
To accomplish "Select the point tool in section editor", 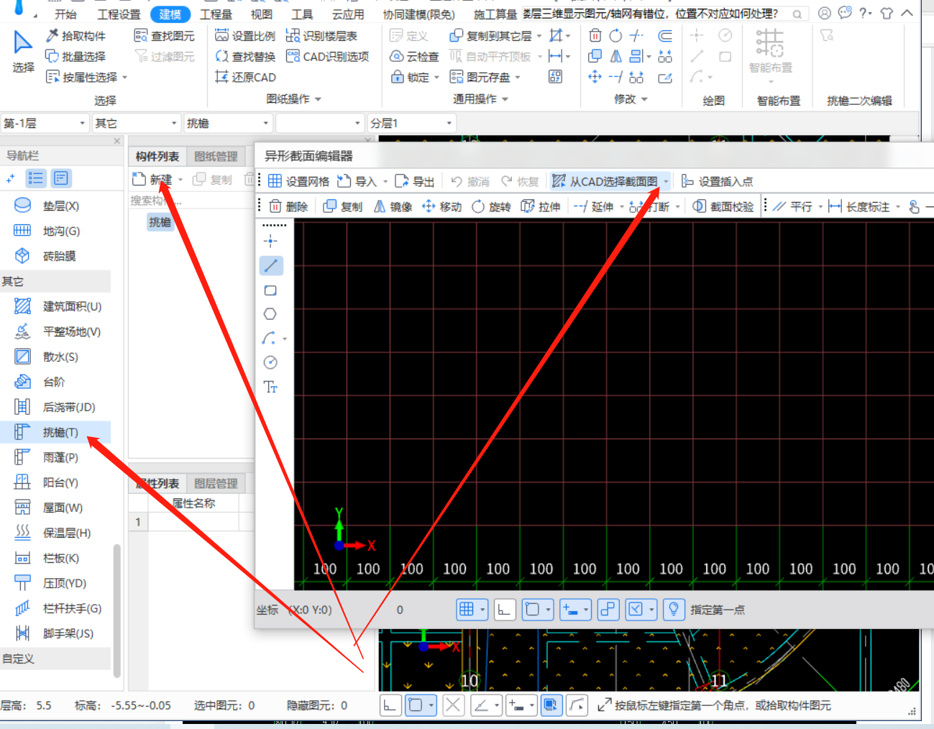I will [270, 241].
